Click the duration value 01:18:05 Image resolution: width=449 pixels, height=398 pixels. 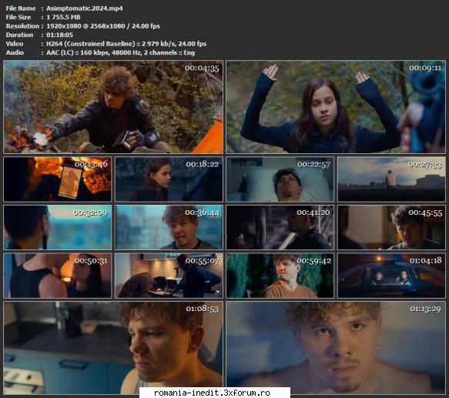(x=59, y=35)
